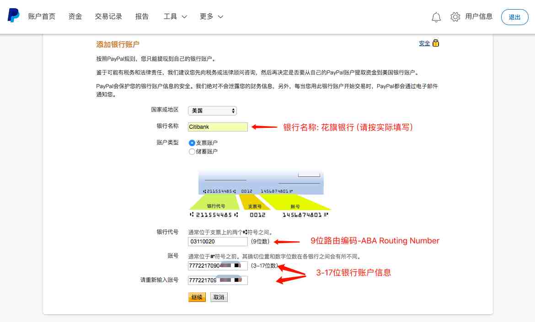Screen dimensions: 535x322
Task: Open the notifications bell icon
Action: tap(436, 17)
